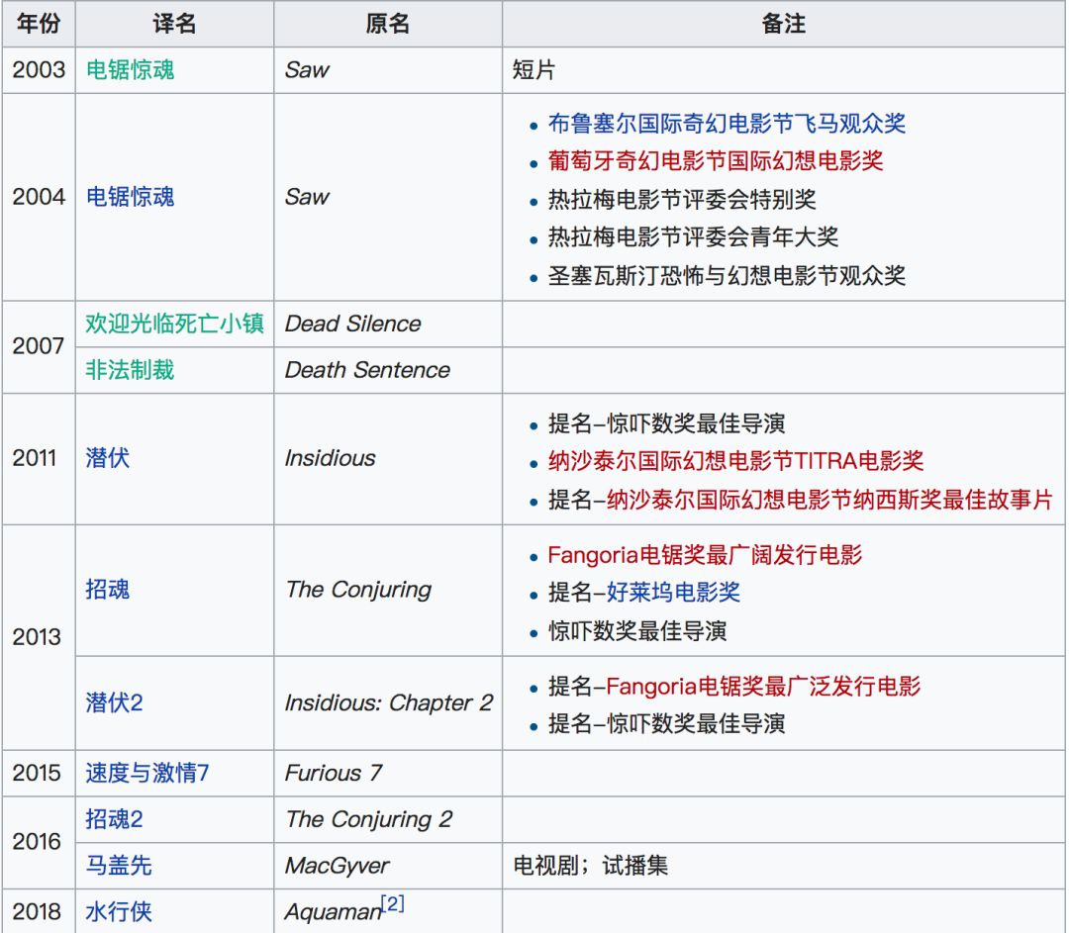Screen dimensions: 1069x933
Task: Click the 年份 column header cell
Action: (38, 24)
